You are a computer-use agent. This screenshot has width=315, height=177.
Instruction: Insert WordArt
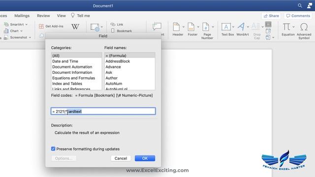[x=243, y=29]
